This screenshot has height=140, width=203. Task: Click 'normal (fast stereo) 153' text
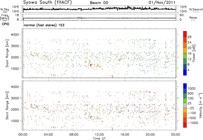tap(44, 25)
